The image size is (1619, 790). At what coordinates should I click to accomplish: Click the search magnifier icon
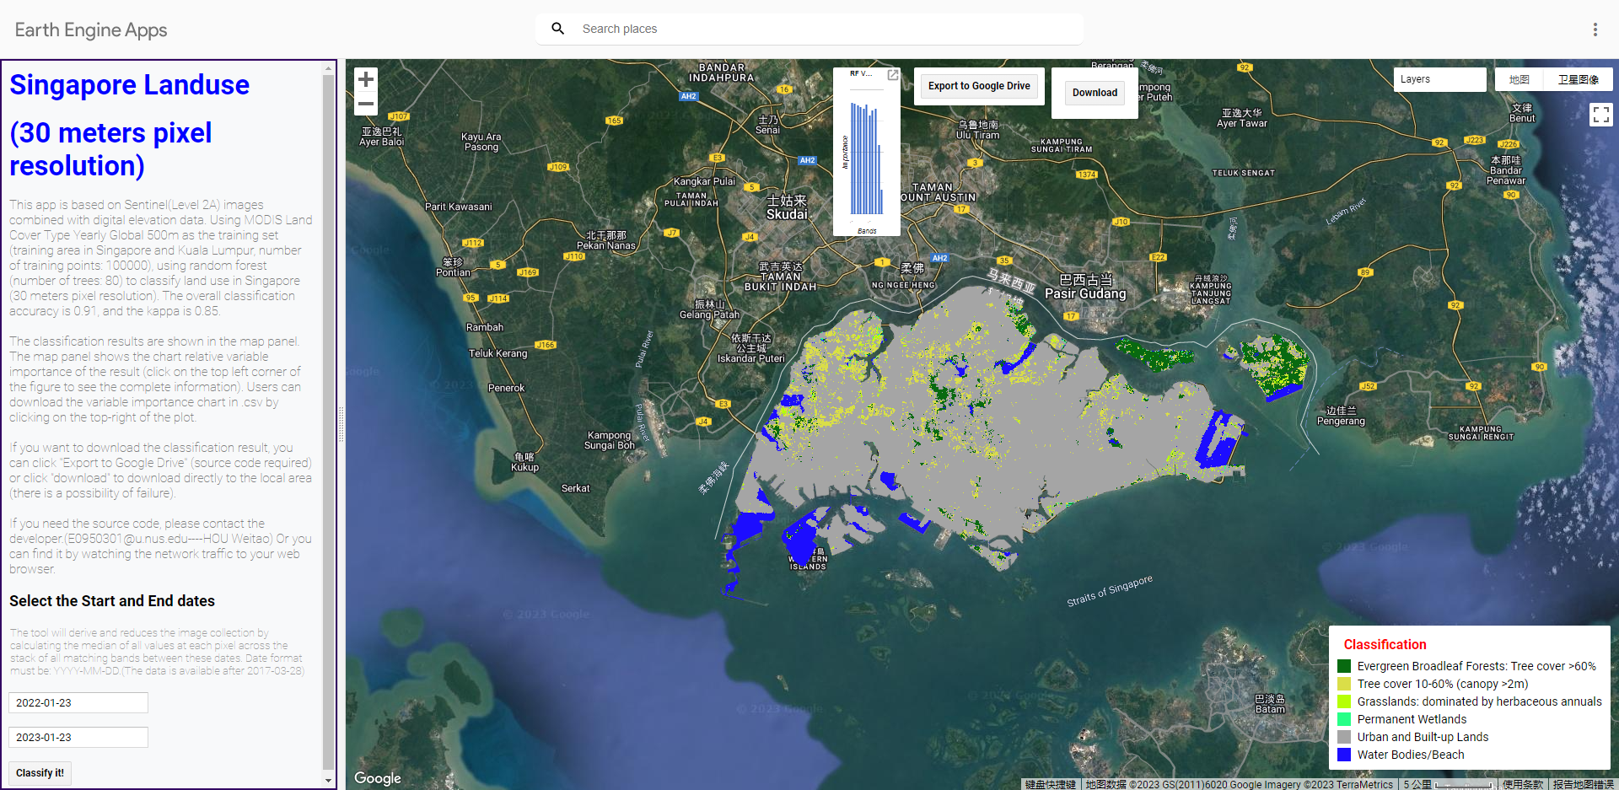(557, 28)
